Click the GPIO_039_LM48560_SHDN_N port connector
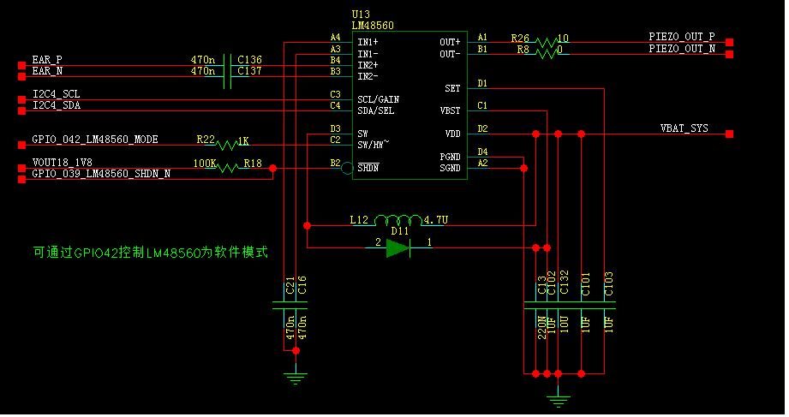This screenshot has height=417, width=789. point(21,179)
